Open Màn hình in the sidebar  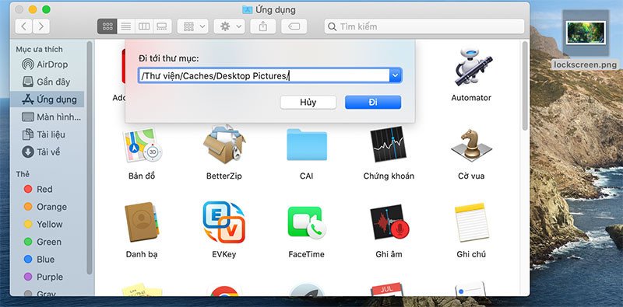47,117
